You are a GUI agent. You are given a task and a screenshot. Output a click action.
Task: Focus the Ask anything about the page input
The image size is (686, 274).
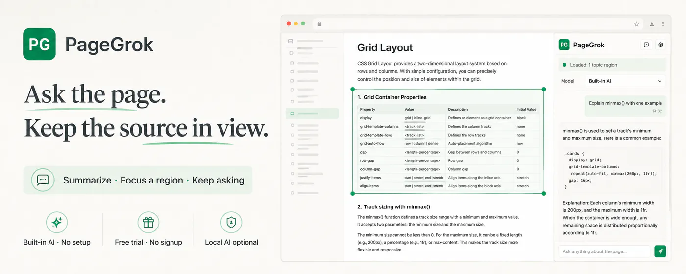click(x=605, y=251)
